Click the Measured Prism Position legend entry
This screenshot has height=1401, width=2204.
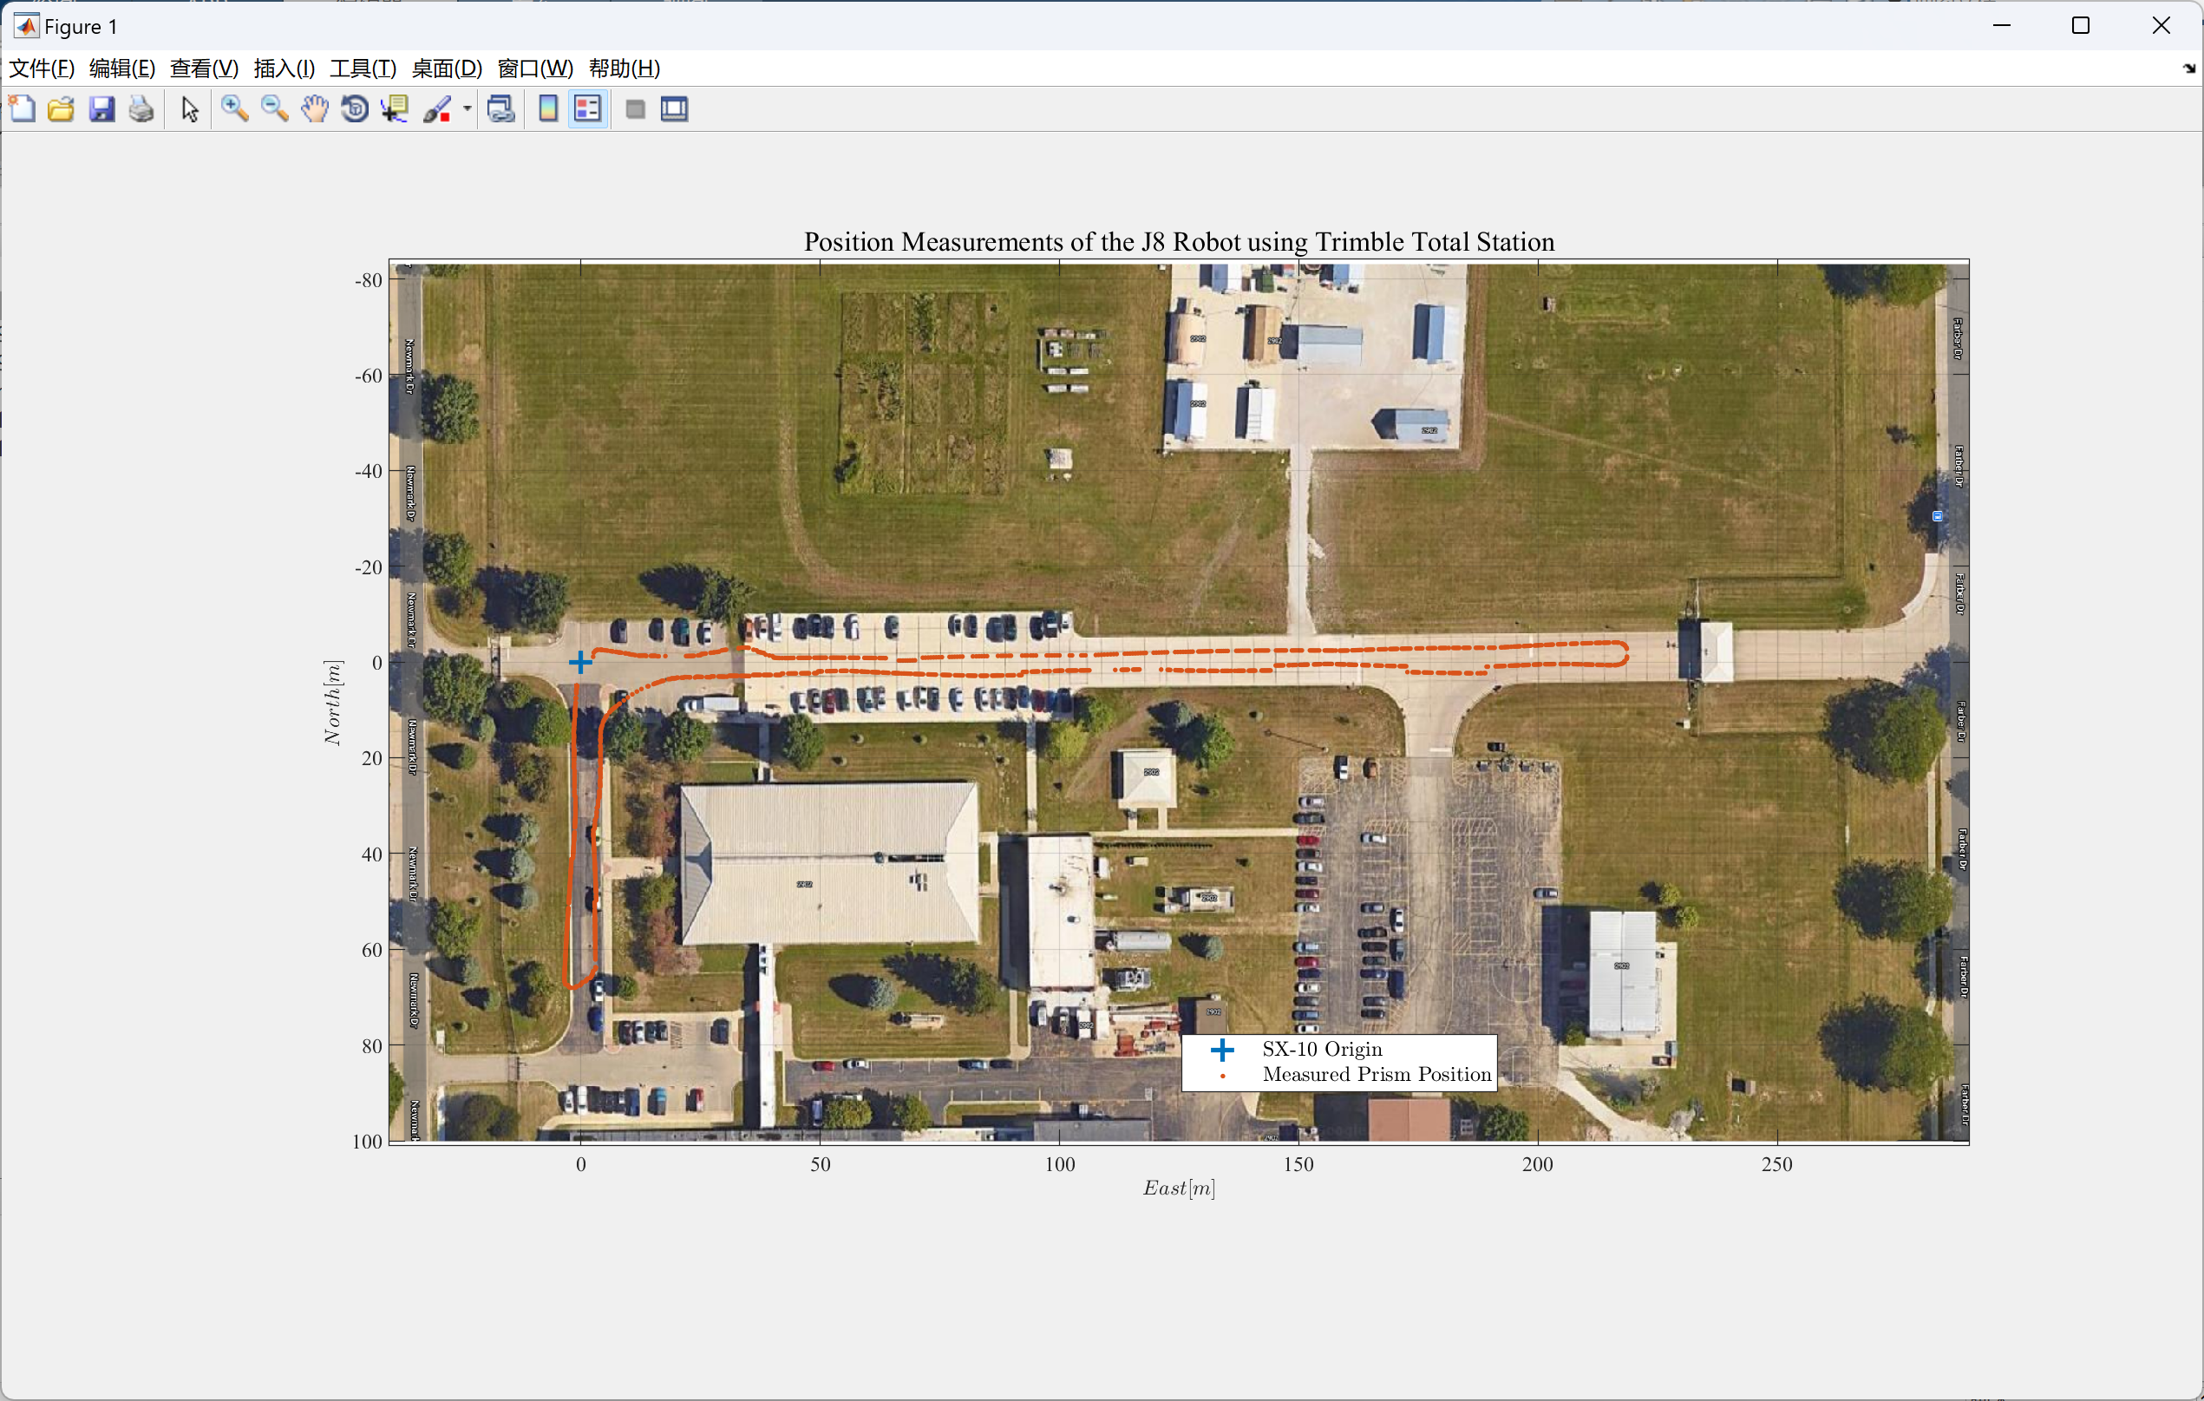pos(1376,1075)
